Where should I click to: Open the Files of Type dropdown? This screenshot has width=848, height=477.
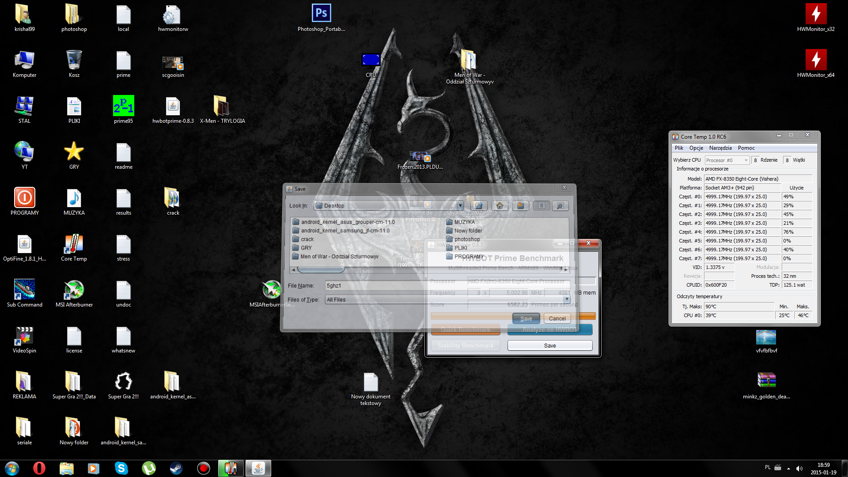click(567, 299)
